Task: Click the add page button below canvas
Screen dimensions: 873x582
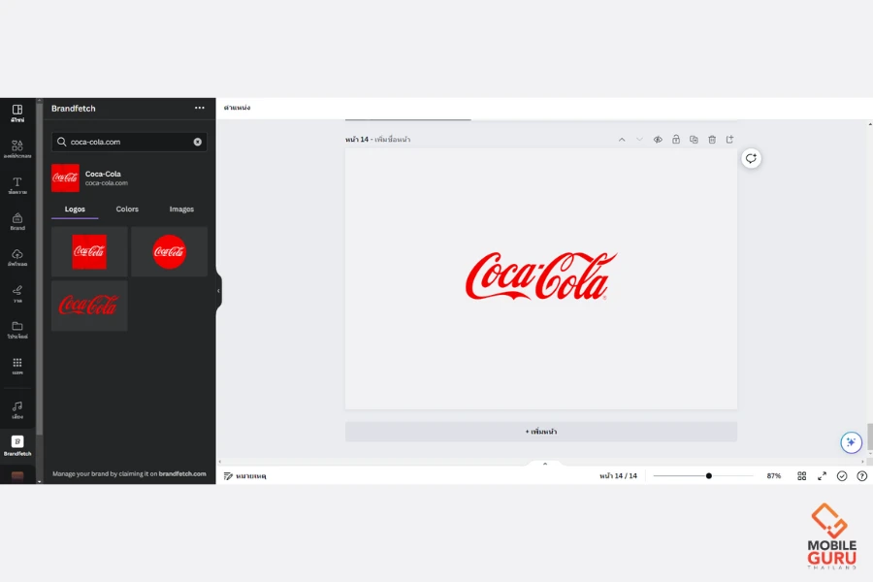Action: [x=541, y=432]
